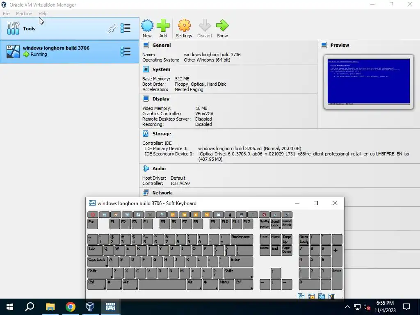420x315 pixels.
Task: Toggle the Num Lock key on the soft keyboard
Action: coord(304,239)
